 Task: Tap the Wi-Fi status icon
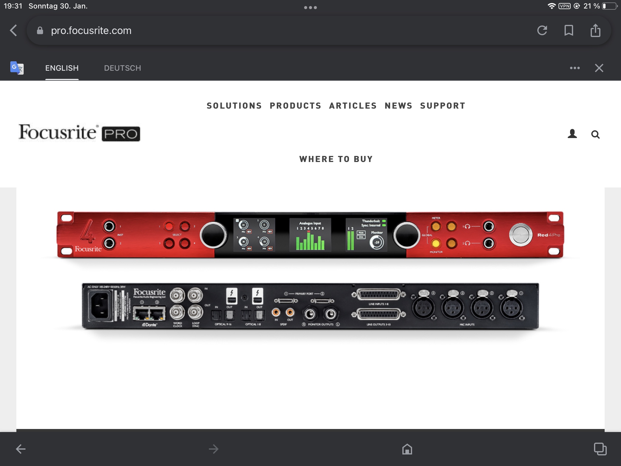coord(552,6)
